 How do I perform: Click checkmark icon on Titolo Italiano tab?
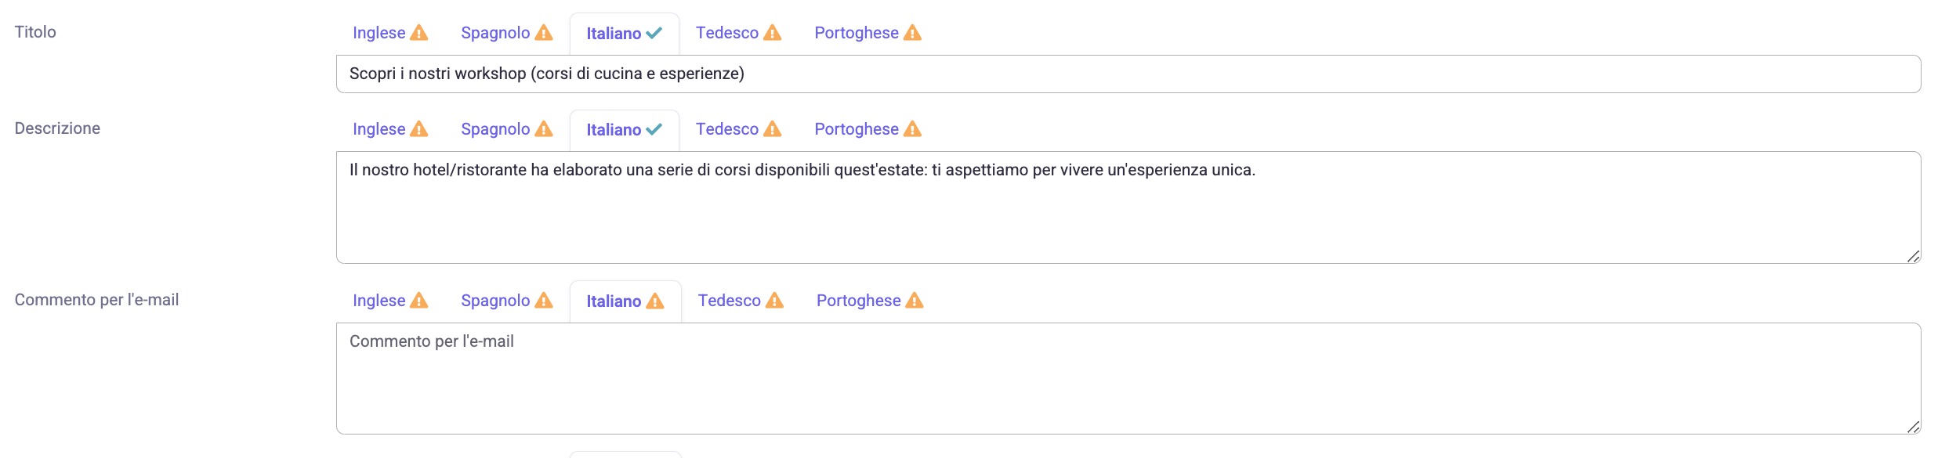[654, 33]
